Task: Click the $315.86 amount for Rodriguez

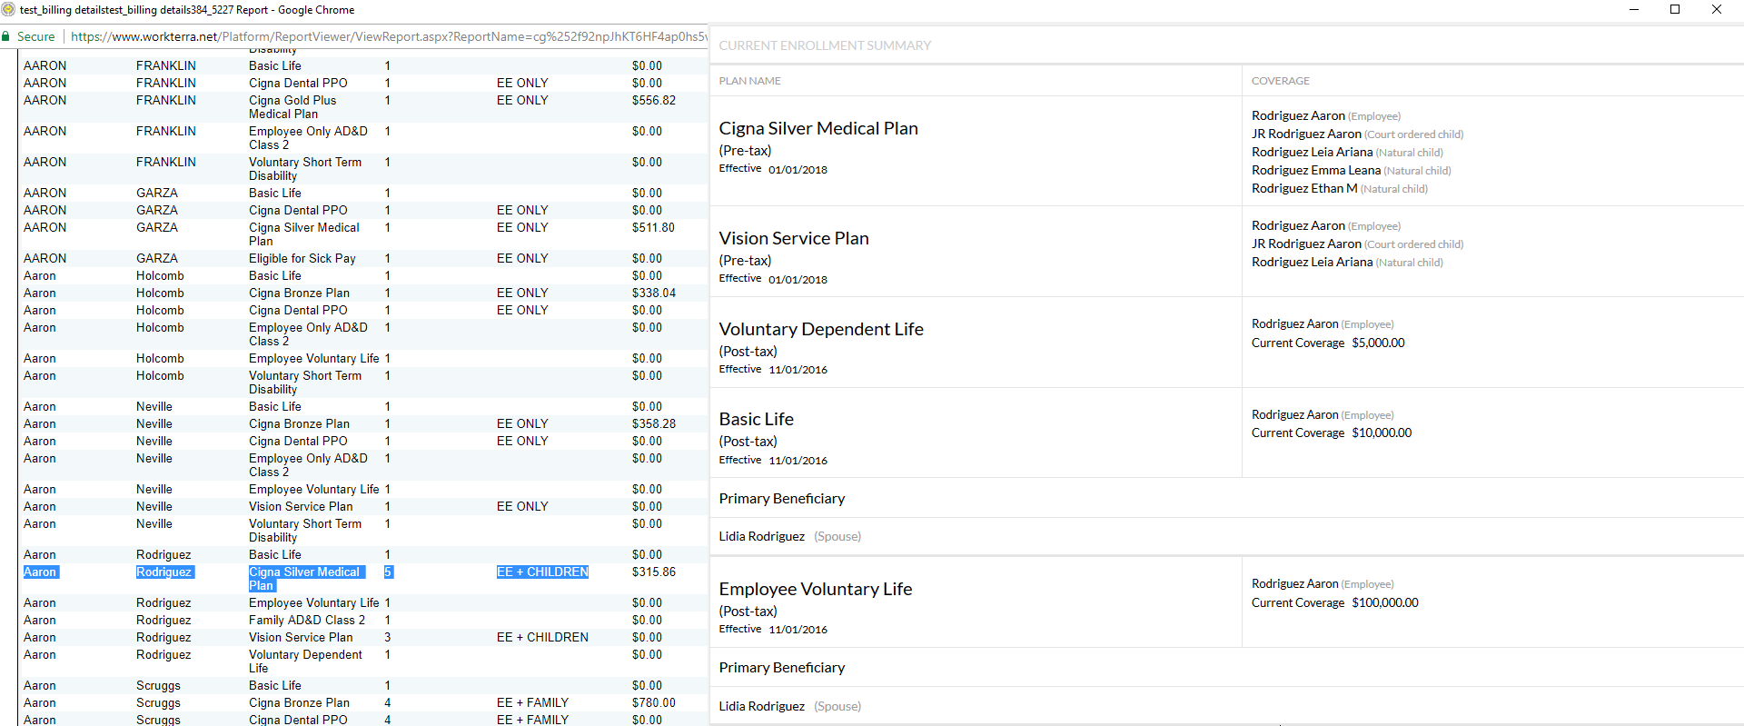Action: (654, 572)
